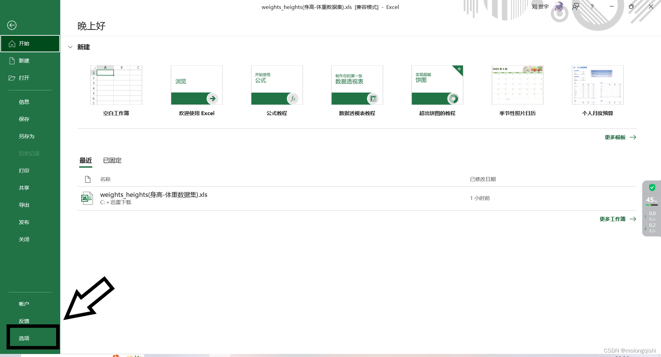
Task: Open the 欢迎使用 Excel tour template
Action: (x=197, y=91)
